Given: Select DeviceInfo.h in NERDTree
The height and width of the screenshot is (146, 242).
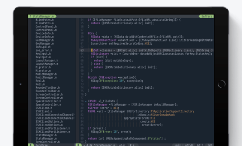Looking at the screenshot, I should [x=44, y=33].
